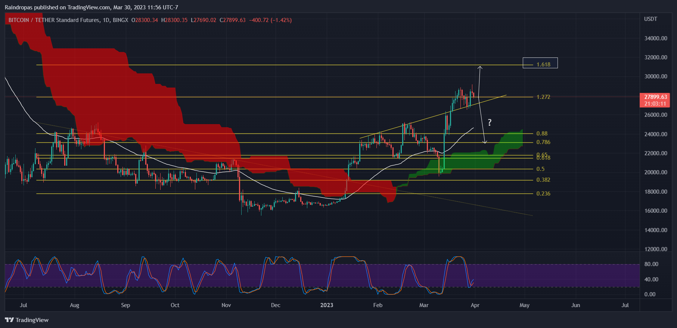677x328 pixels.
Task: Click the 26000.00 price axis label
Action: [656, 115]
